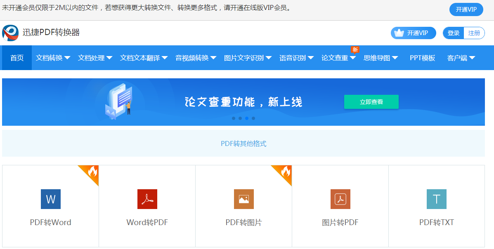Click the crown icon on 开通VIP button
Image resolution: width=494 pixels, height=249 pixels.
click(399, 33)
